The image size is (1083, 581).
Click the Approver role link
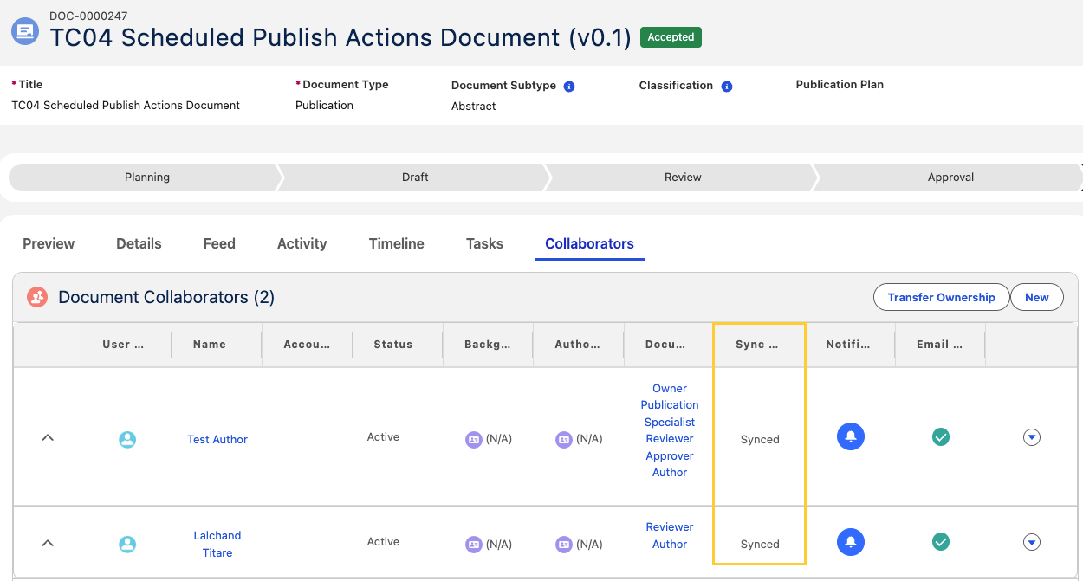tap(670, 455)
